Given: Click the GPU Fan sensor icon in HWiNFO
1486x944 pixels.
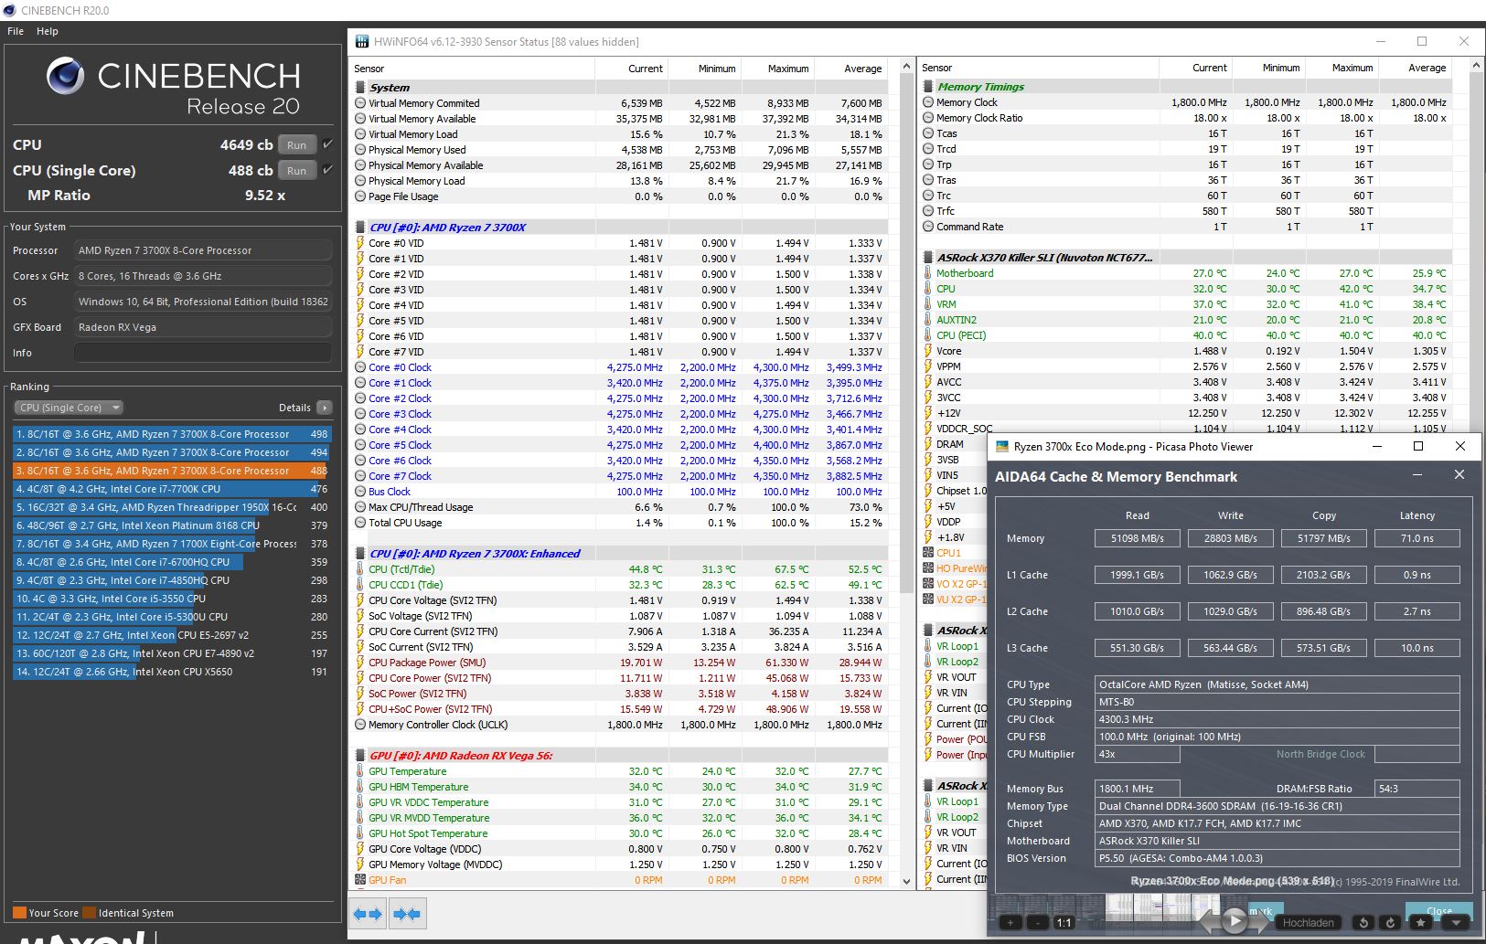Looking at the screenshot, I should (x=360, y=880).
